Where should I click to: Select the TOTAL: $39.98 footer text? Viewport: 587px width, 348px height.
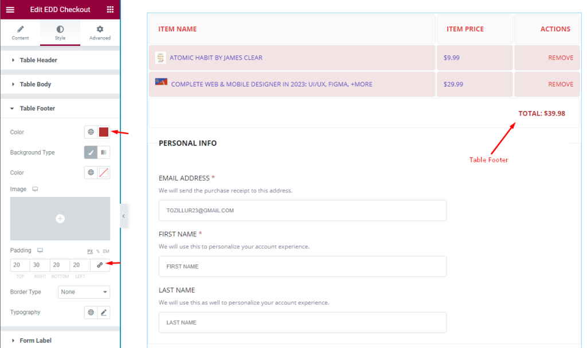point(542,113)
